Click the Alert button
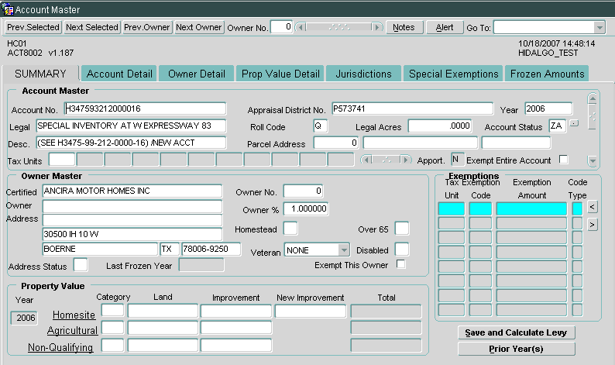The height and width of the screenshot is (365, 615). 445,27
